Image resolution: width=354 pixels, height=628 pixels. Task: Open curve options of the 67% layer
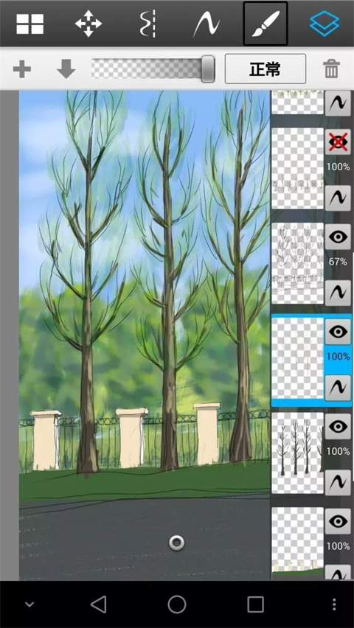[x=338, y=293]
